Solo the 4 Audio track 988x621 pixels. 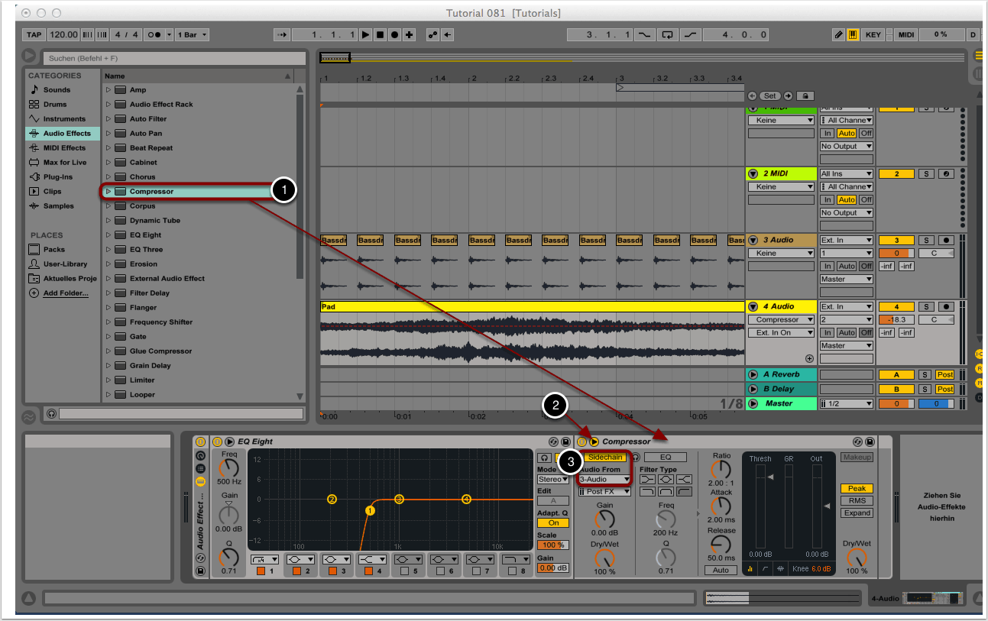pyautogui.click(x=924, y=306)
